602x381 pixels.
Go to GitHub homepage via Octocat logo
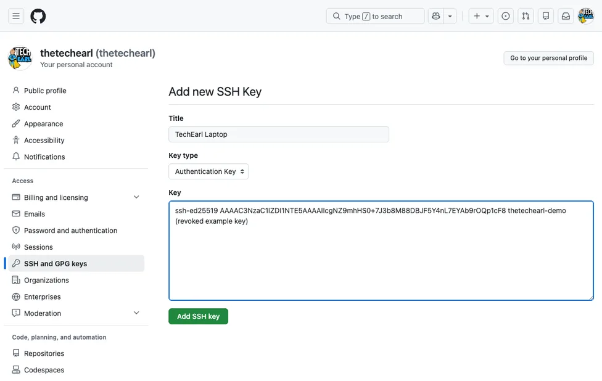(38, 16)
